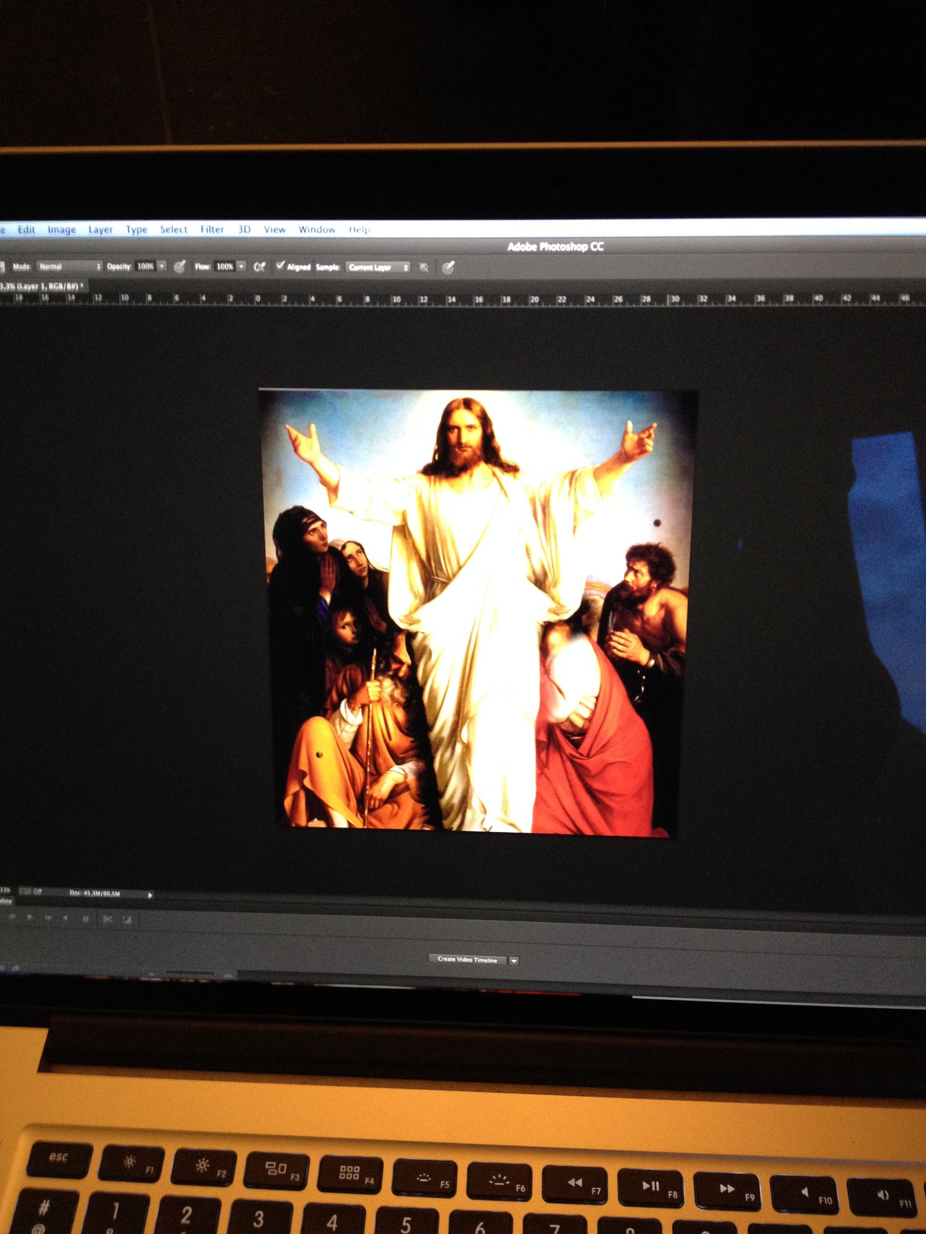Open the Window menu
Image resolution: width=926 pixels, height=1234 pixels.
coord(317,229)
